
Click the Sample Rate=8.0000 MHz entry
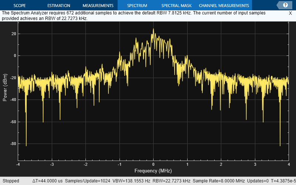219,181
